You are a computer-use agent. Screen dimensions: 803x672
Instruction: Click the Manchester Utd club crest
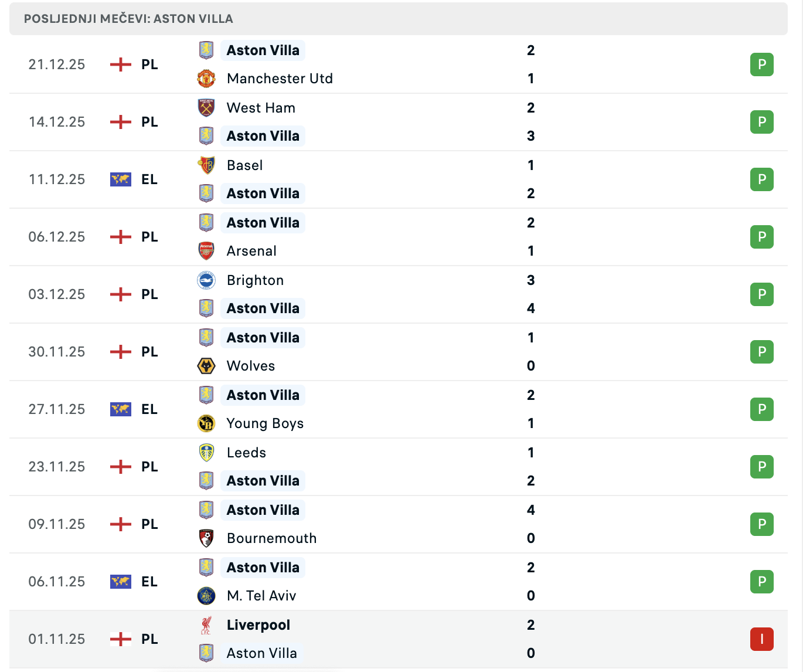point(206,79)
